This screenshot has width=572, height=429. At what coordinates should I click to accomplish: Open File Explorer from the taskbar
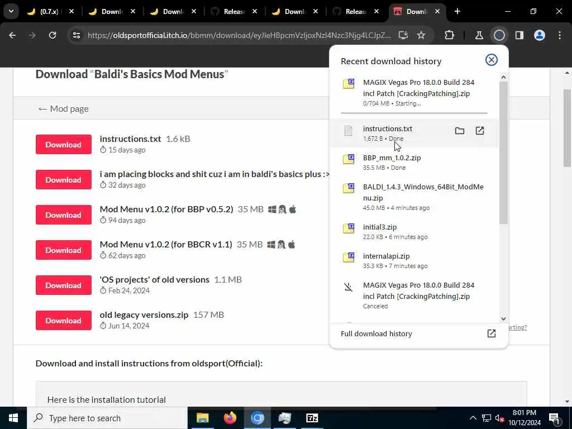[202, 418]
